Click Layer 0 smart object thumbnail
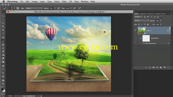This screenshot has width=173, height=97. click(142, 30)
